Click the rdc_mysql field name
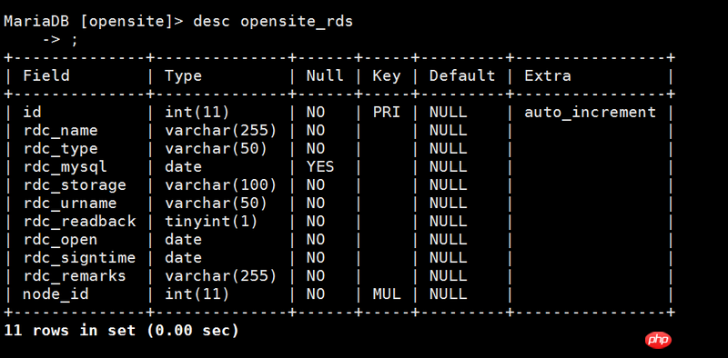This screenshot has height=358, width=728. coord(65,167)
